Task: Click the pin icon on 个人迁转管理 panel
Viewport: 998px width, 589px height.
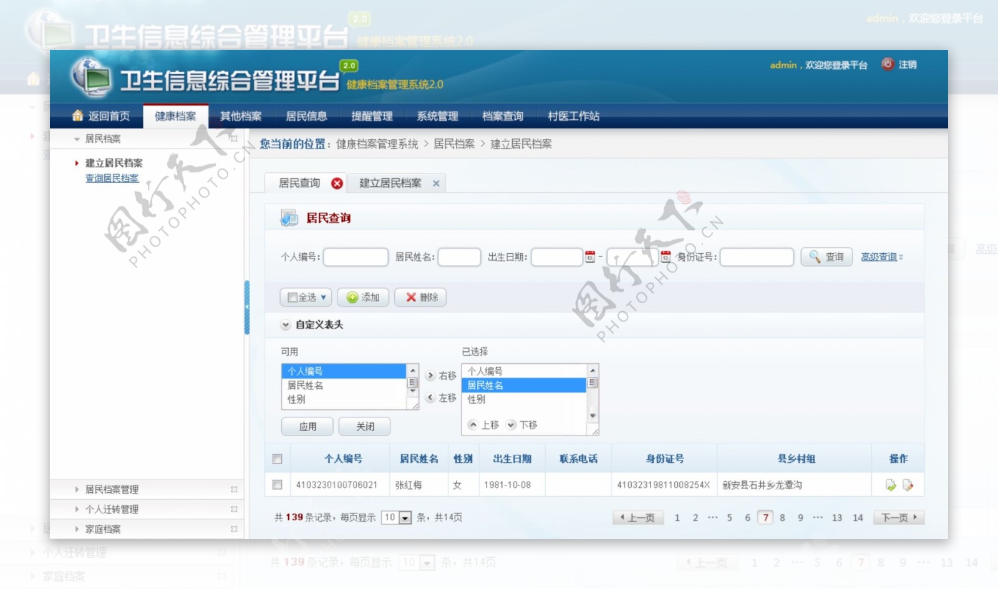Action: coord(234,510)
